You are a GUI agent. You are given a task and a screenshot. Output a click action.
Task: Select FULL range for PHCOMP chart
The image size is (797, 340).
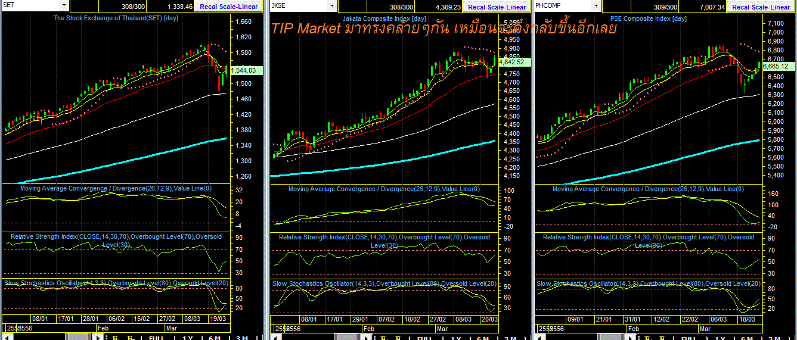(x=689, y=337)
